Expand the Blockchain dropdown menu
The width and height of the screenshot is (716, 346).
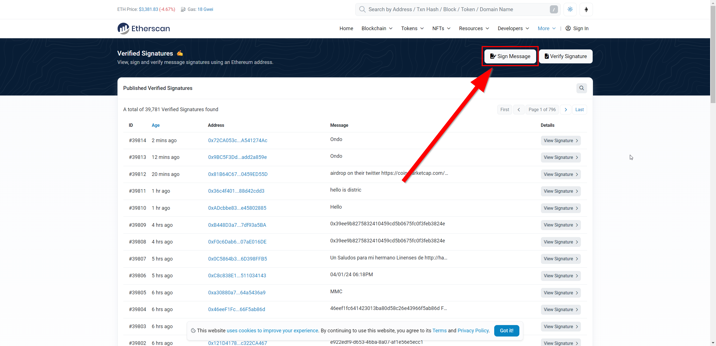(x=377, y=28)
